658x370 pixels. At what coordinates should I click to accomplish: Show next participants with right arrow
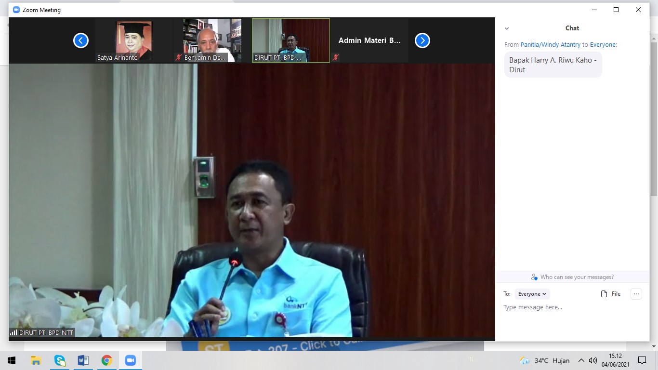coord(422,40)
